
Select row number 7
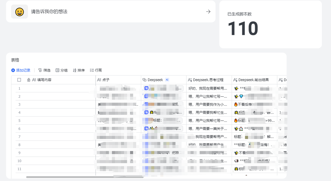click(19, 137)
